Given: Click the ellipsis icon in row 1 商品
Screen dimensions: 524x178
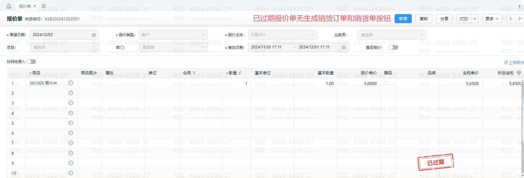Looking at the screenshot, I should 71,83.
